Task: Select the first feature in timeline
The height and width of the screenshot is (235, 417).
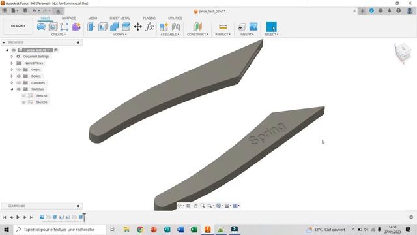Action: (42, 217)
